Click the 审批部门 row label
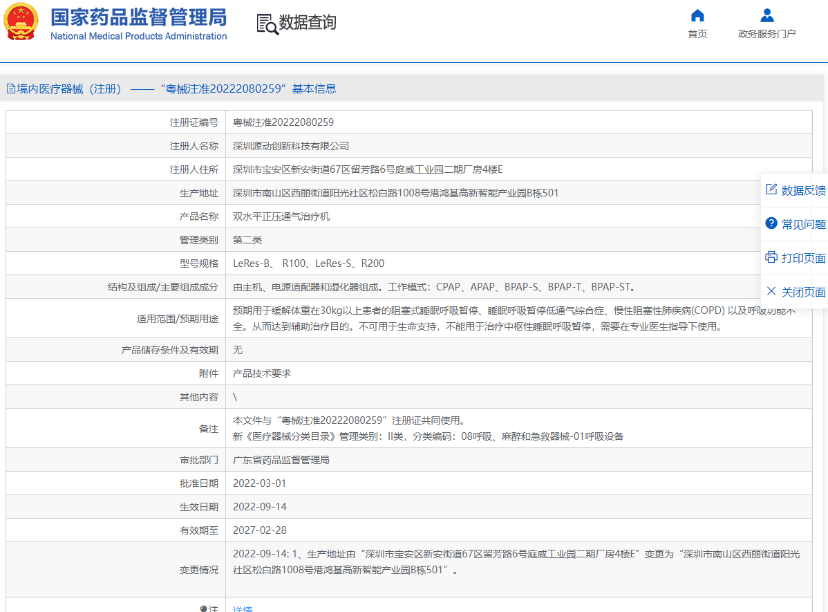The height and width of the screenshot is (612, 828). pyautogui.click(x=198, y=460)
